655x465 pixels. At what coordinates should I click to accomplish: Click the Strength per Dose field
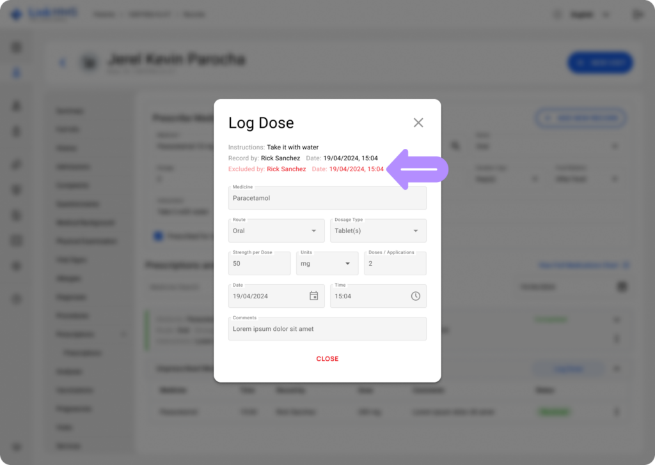pyautogui.click(x=259, y=263)
